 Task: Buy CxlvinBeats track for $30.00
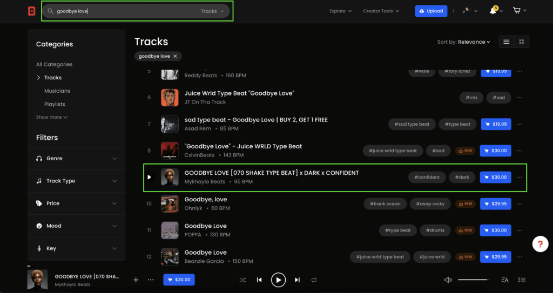pos(496,151)
